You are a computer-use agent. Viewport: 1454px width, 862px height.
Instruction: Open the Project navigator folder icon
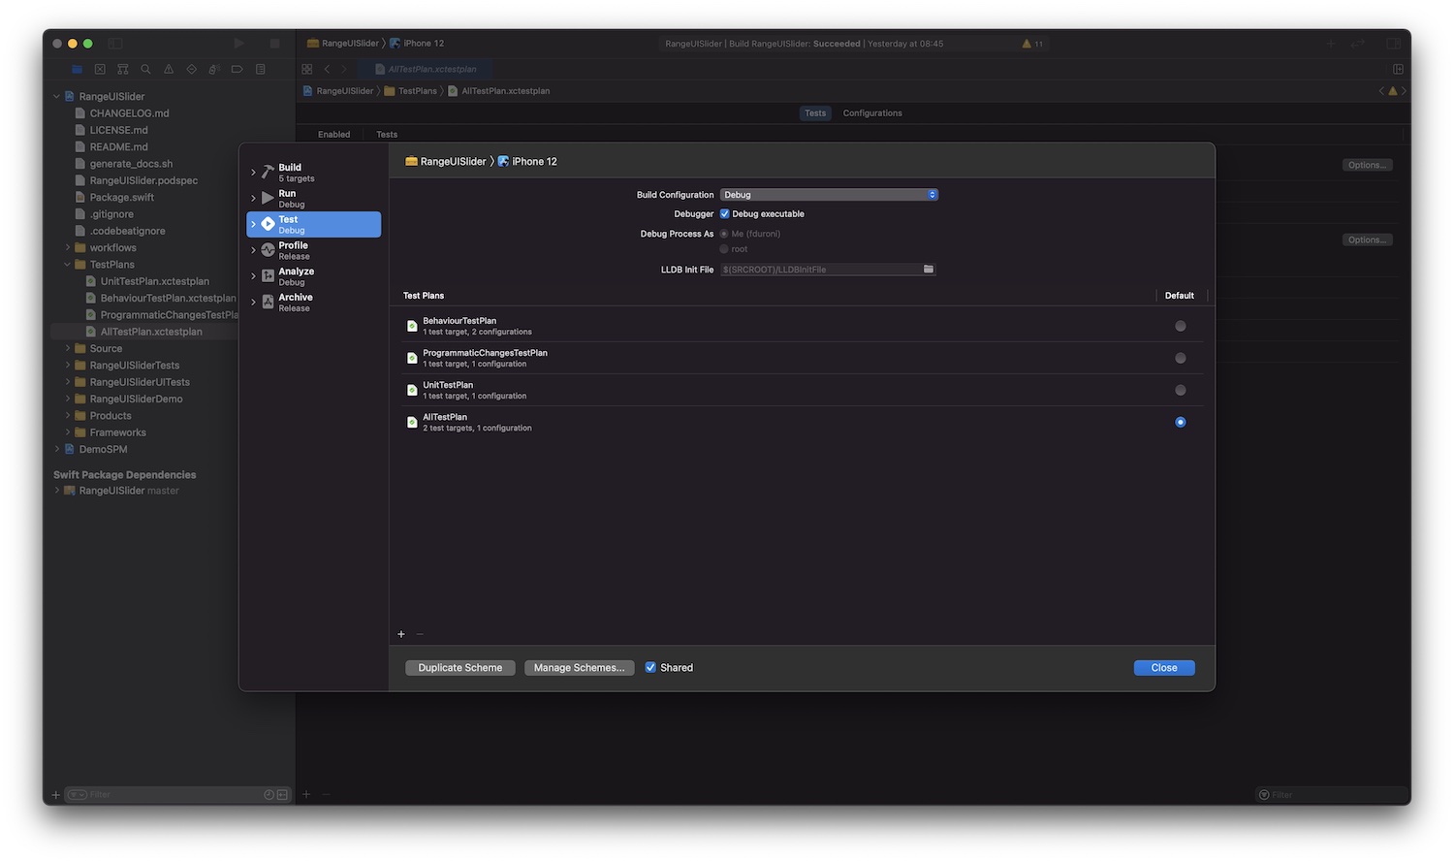click(x=77, y=70)
